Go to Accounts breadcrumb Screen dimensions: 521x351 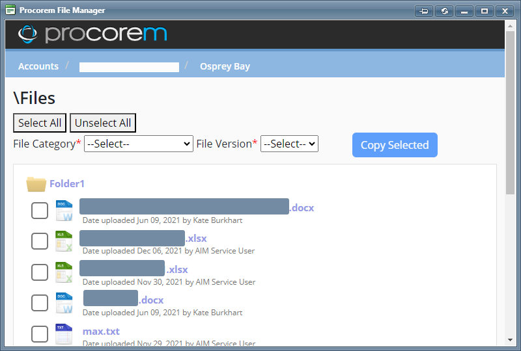38,66
